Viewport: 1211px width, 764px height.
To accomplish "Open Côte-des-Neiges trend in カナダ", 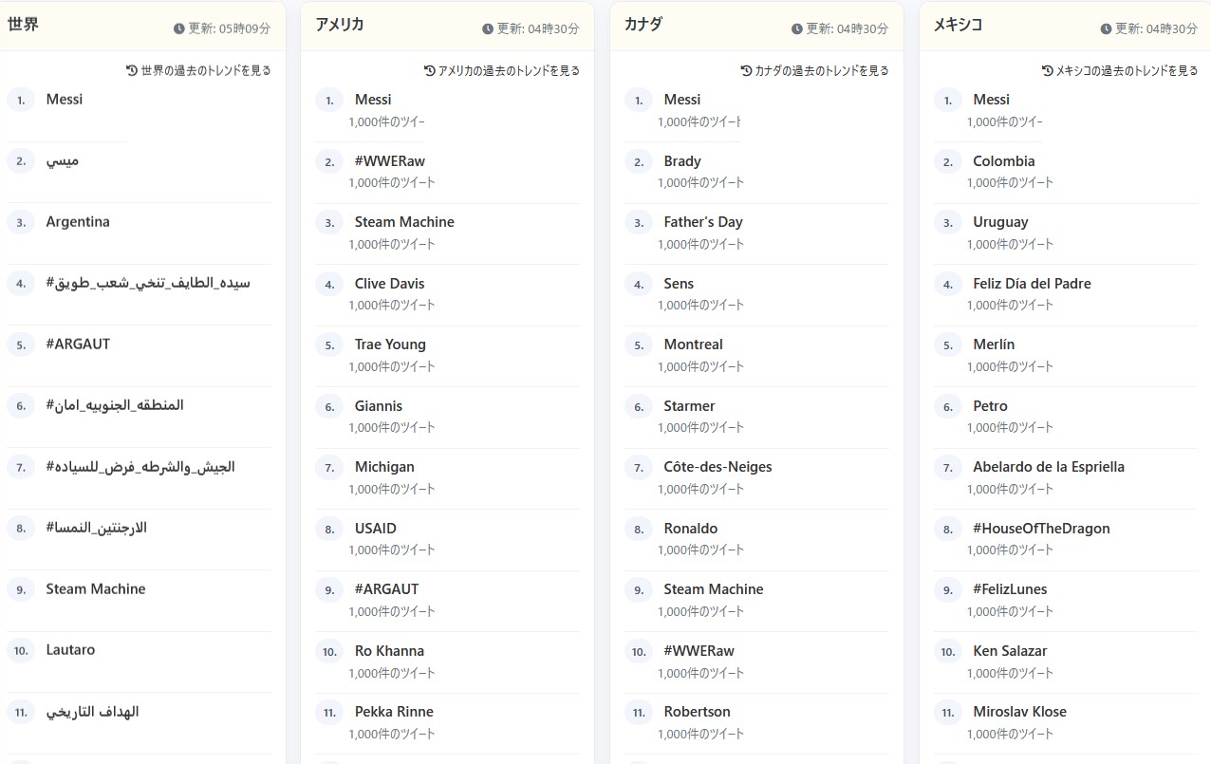I will (x=717, y=467).
